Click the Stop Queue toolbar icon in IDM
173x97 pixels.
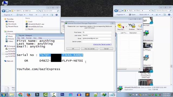pos(121,27)
